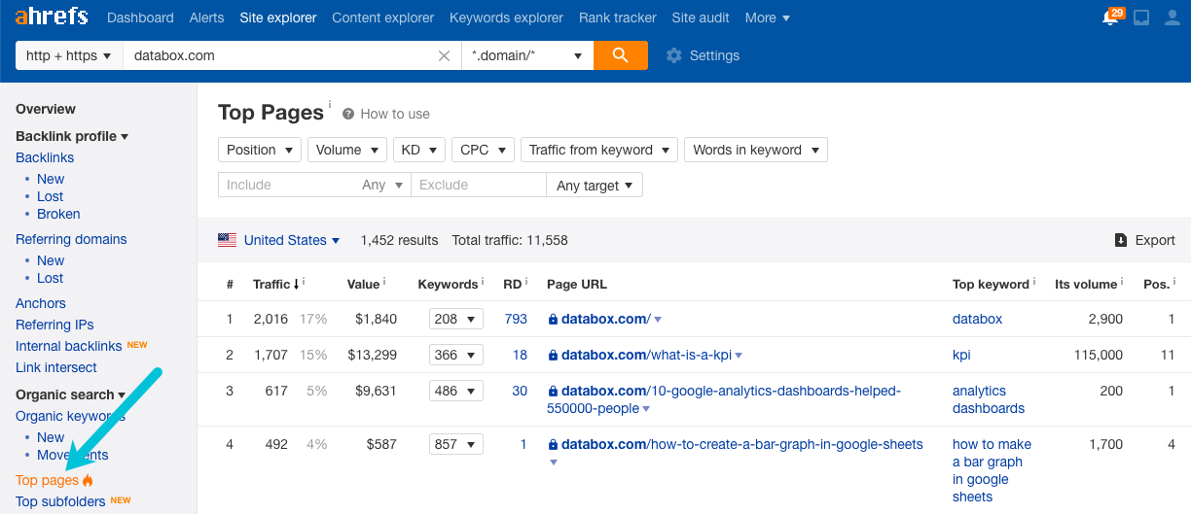Screen dimensions: 1191x514
Task: Click the orange search magnifier button
Action: [621, 55]
